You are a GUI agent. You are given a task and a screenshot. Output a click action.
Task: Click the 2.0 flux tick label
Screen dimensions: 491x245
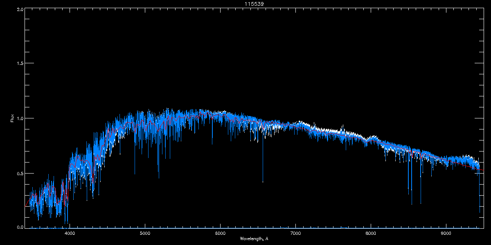20,9
